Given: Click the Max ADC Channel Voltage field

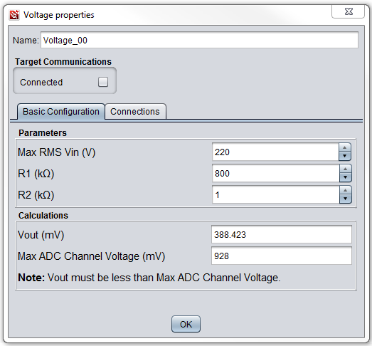Looking at the screenshot, I should [282, 256].
